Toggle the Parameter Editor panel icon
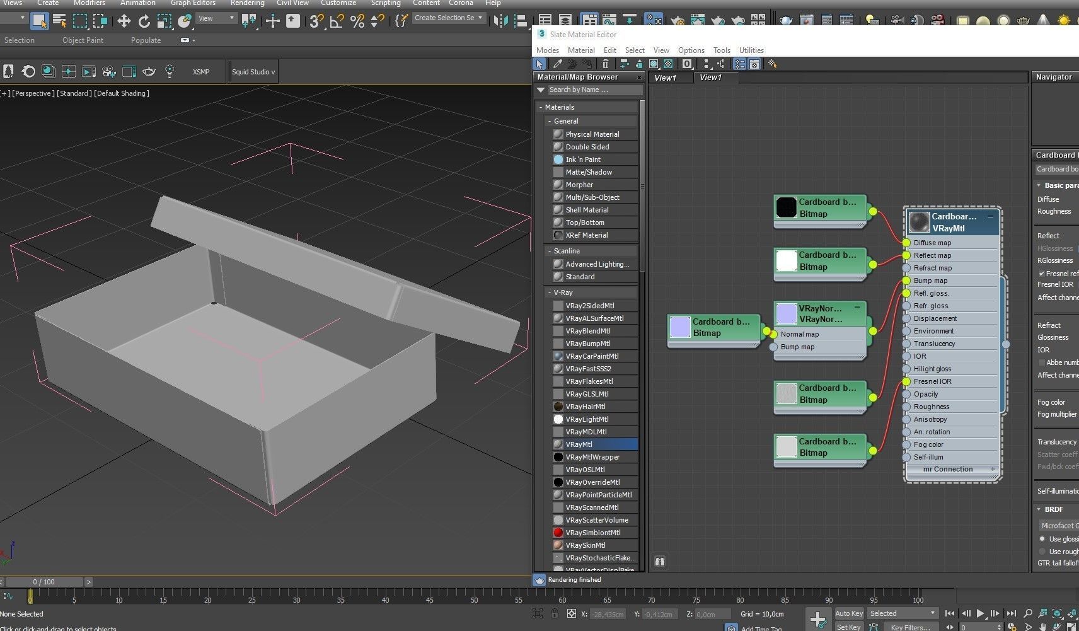The image size is (1079, 631). (x=754, y=64)
